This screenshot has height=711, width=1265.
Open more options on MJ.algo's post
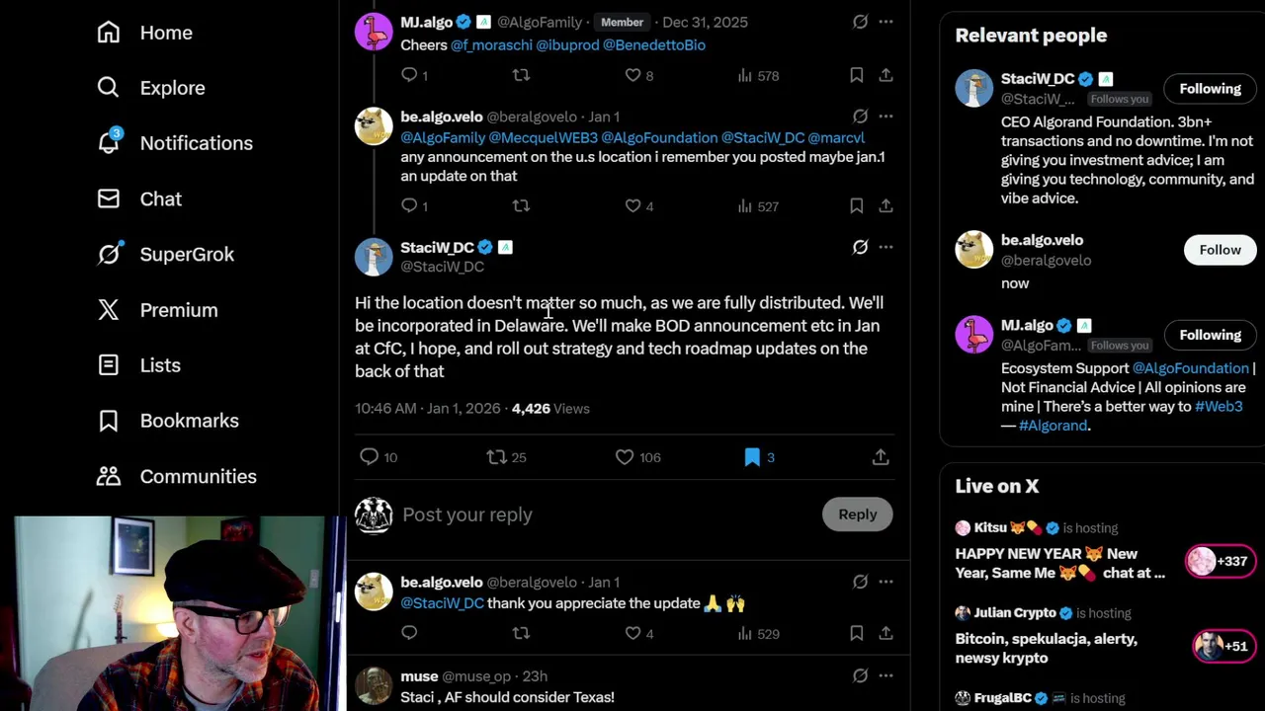(x=885, y=22)
